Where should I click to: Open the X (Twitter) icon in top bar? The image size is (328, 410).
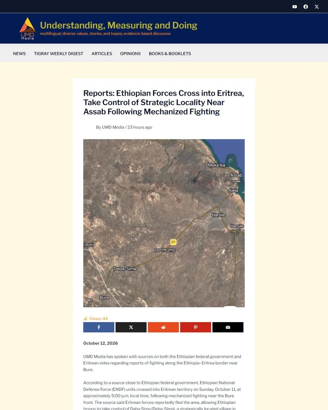(x=317, y=7)
